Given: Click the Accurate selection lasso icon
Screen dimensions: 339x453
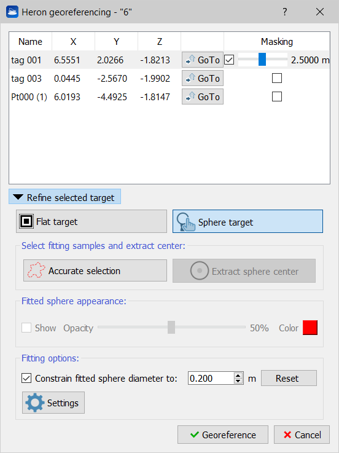Looking at the screenshot, I should (36, 270).
